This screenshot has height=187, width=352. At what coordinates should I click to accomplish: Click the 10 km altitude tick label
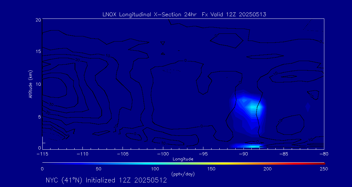[38, 84]
